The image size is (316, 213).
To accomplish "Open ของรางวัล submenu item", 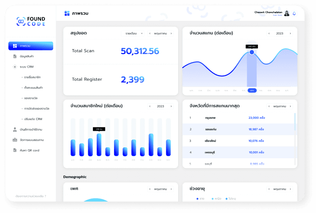I will point(31,98).
